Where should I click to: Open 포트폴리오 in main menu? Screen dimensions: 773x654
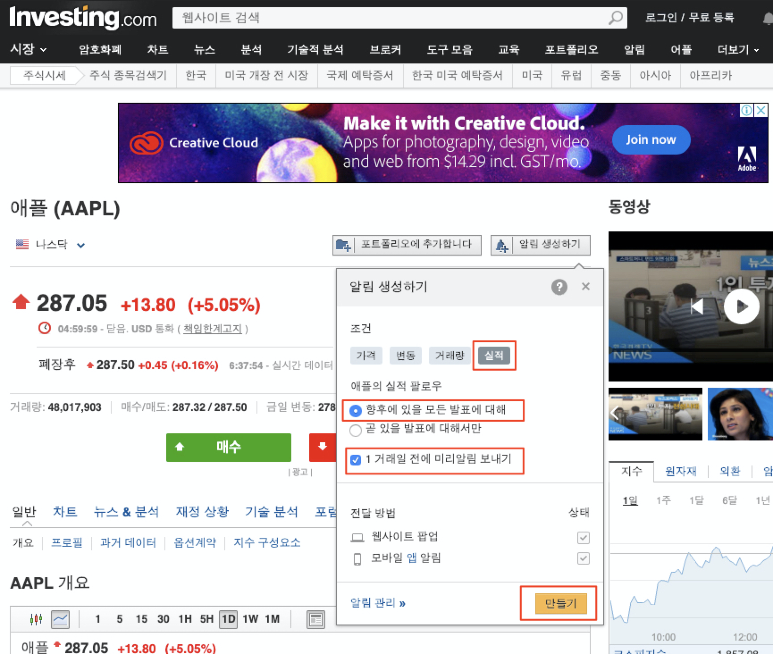click(x=571, y=50)
